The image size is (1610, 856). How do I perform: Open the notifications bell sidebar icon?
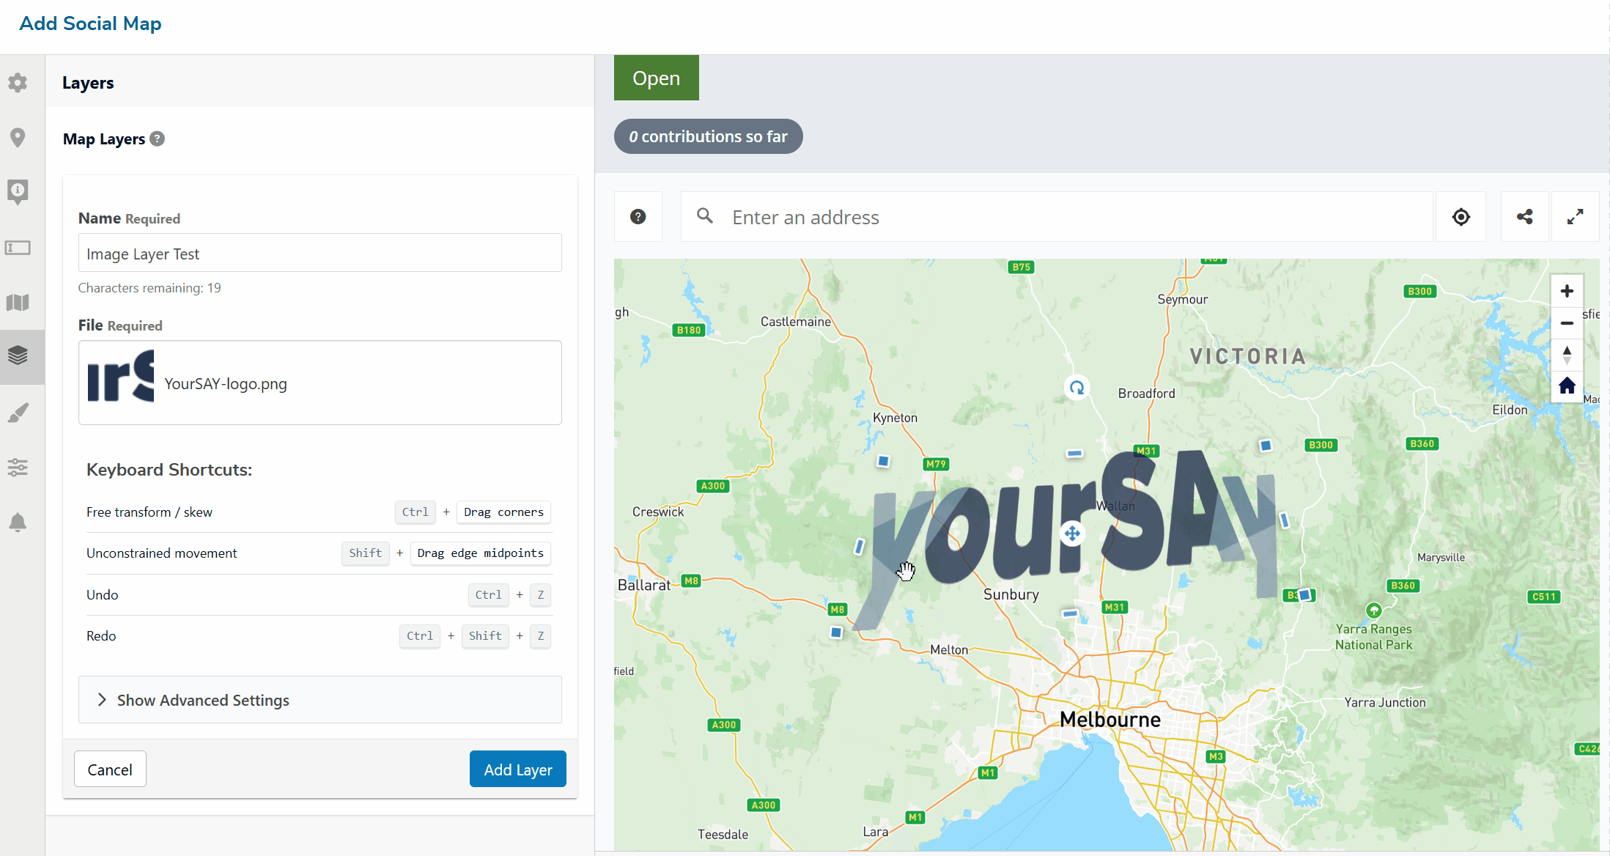tap(18, 522)
